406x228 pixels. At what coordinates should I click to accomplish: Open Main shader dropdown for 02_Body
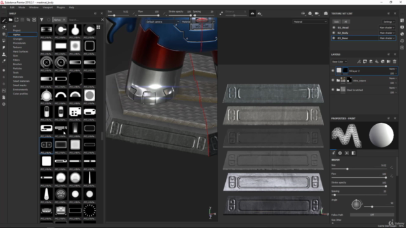click(x=387, y=33)
